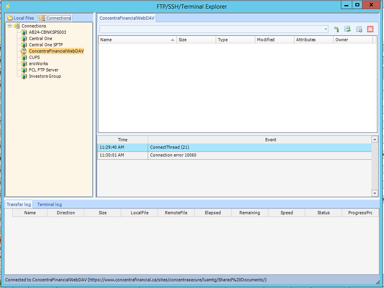Select the Transfer log tab

tap(18, 204)
